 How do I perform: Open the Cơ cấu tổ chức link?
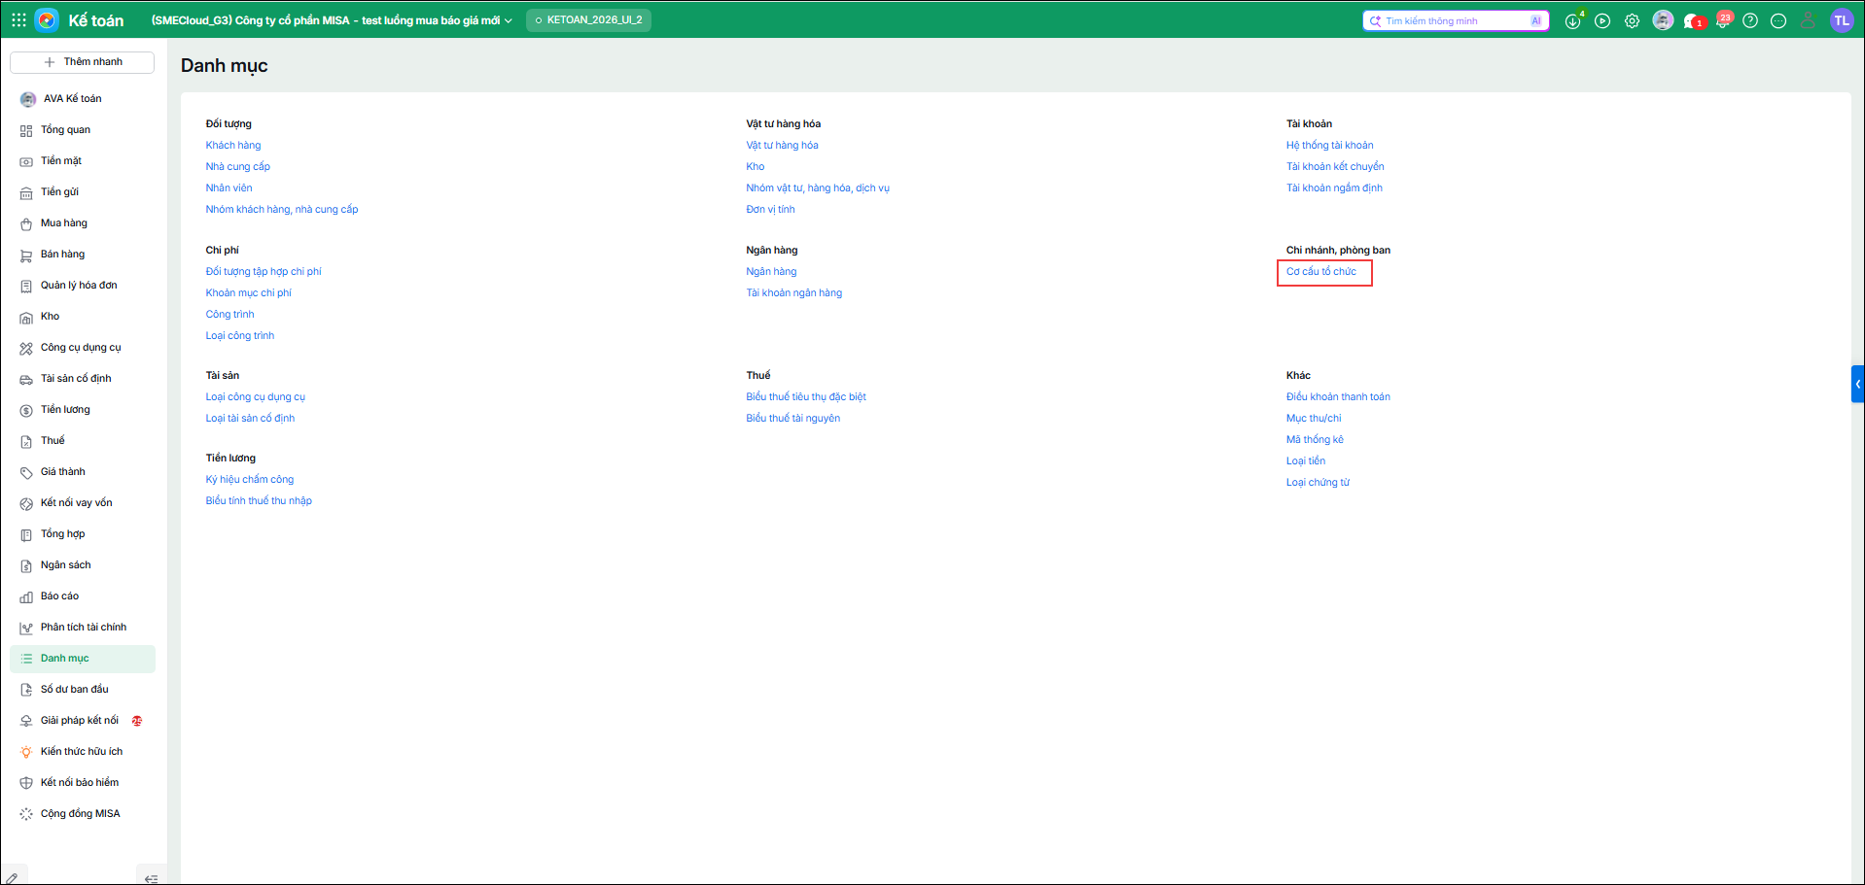coord(1321,272)
